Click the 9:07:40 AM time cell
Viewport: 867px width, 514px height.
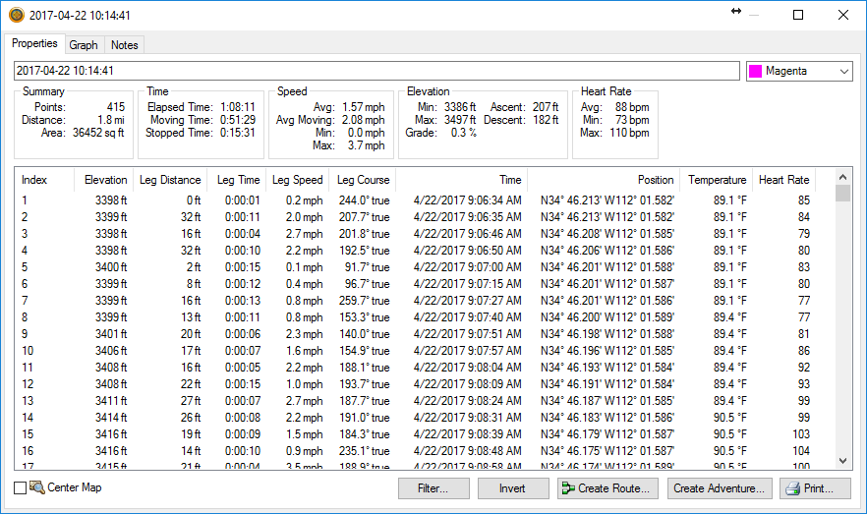(467, 317)
